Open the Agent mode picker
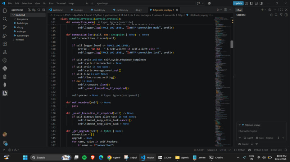 pyautogui.click(x=248, y=138)
